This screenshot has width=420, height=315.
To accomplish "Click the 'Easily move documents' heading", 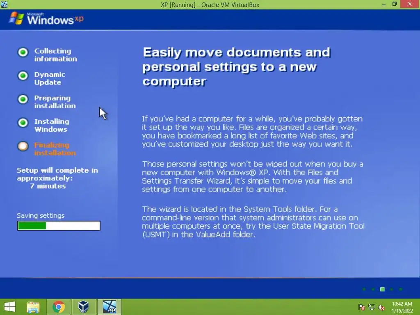I will (x=237, y=67).
